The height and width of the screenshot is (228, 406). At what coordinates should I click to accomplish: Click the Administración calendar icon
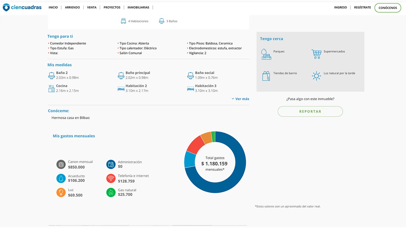pos(111,164)
